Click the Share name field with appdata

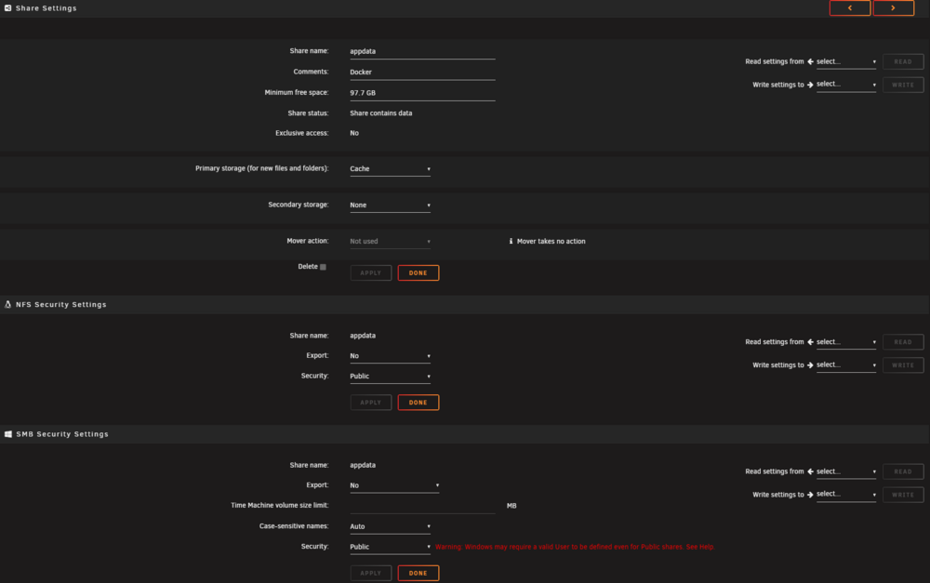click(422, 51)
